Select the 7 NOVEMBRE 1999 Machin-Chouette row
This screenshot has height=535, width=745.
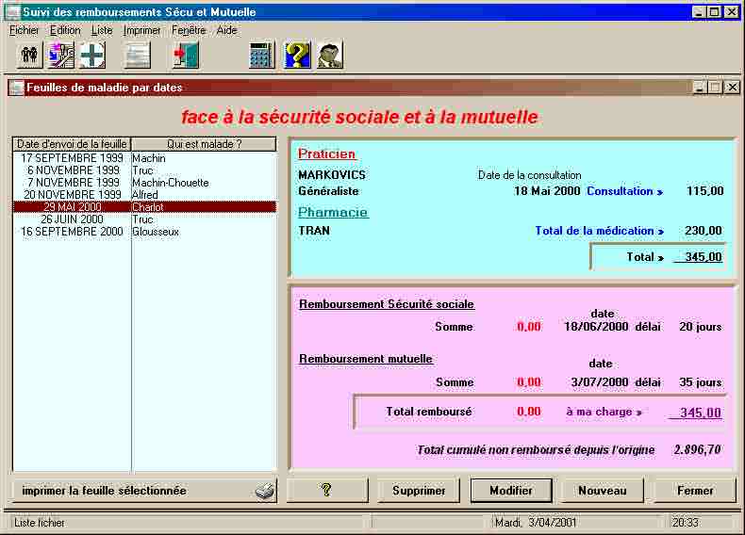tap(144, 183)
